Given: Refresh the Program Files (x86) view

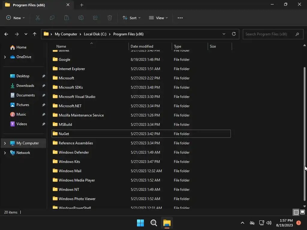Looking at the screenshot, I should click(x=234, y=34).
